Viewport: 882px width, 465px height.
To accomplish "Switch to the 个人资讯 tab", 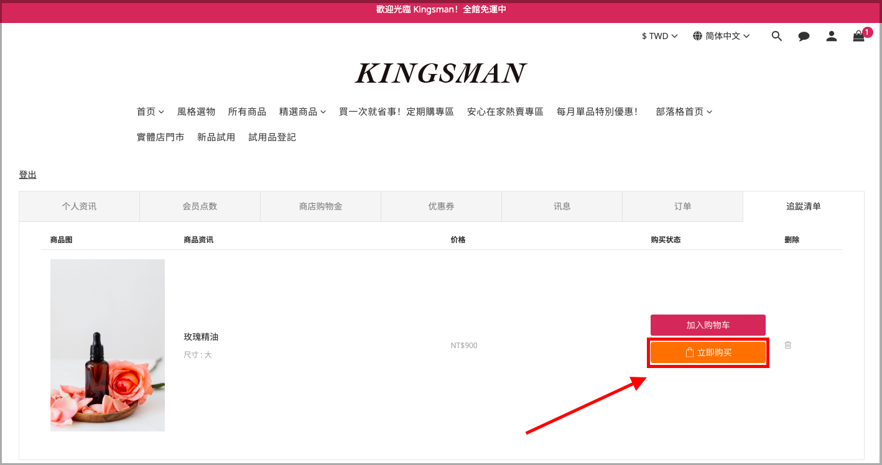I will tap(79, 206).
